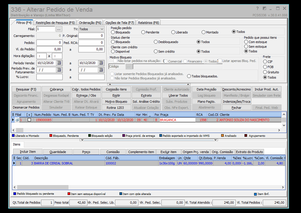Switch to Opções de Tela (F7) tab
This screenshot has height=213, width=301.
(119, 23)
